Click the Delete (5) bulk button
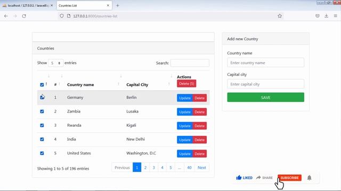Image resolution: width=341 pixels, height=191 pixels. tap(186, 84)
